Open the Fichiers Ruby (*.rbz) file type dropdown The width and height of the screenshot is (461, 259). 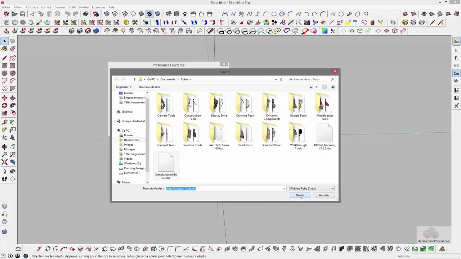312,188
